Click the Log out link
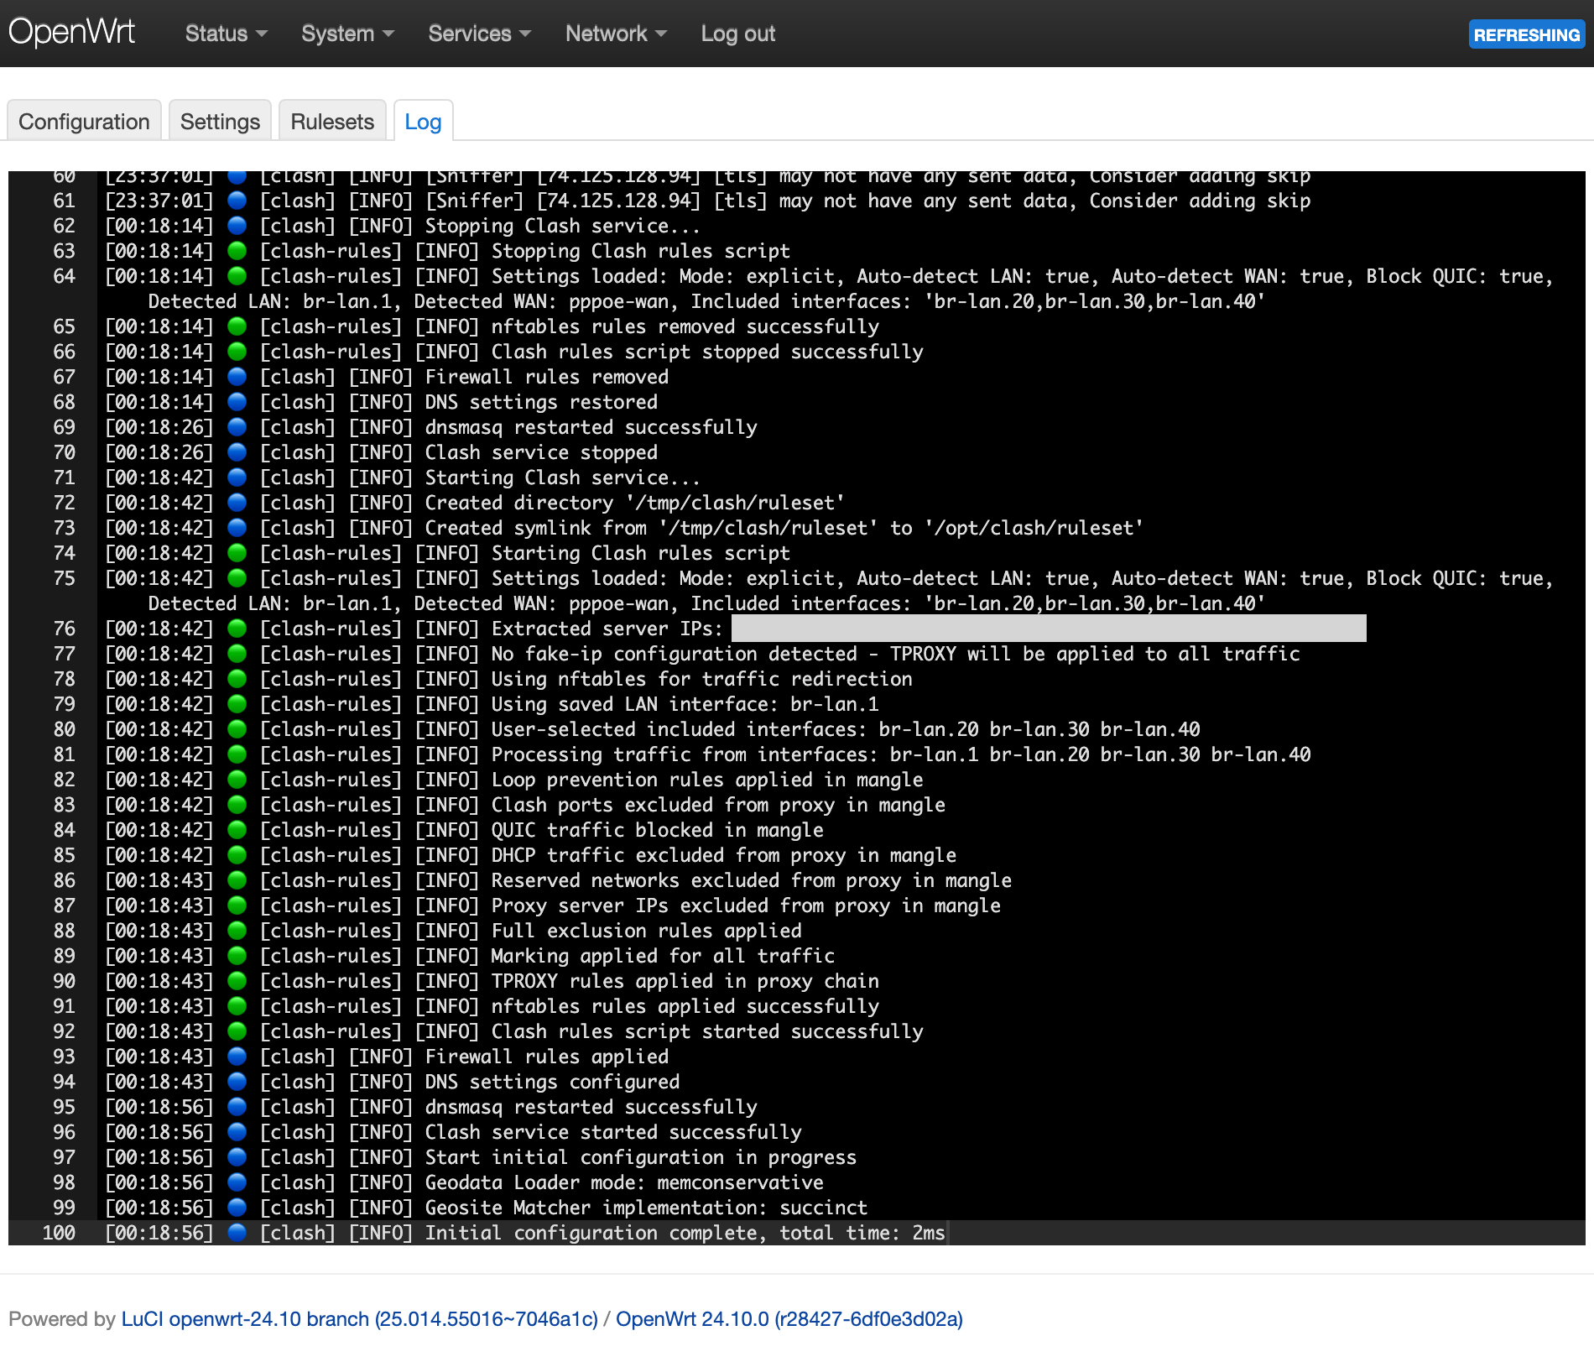1594x1362 pixels. click(x=737, y=34)
